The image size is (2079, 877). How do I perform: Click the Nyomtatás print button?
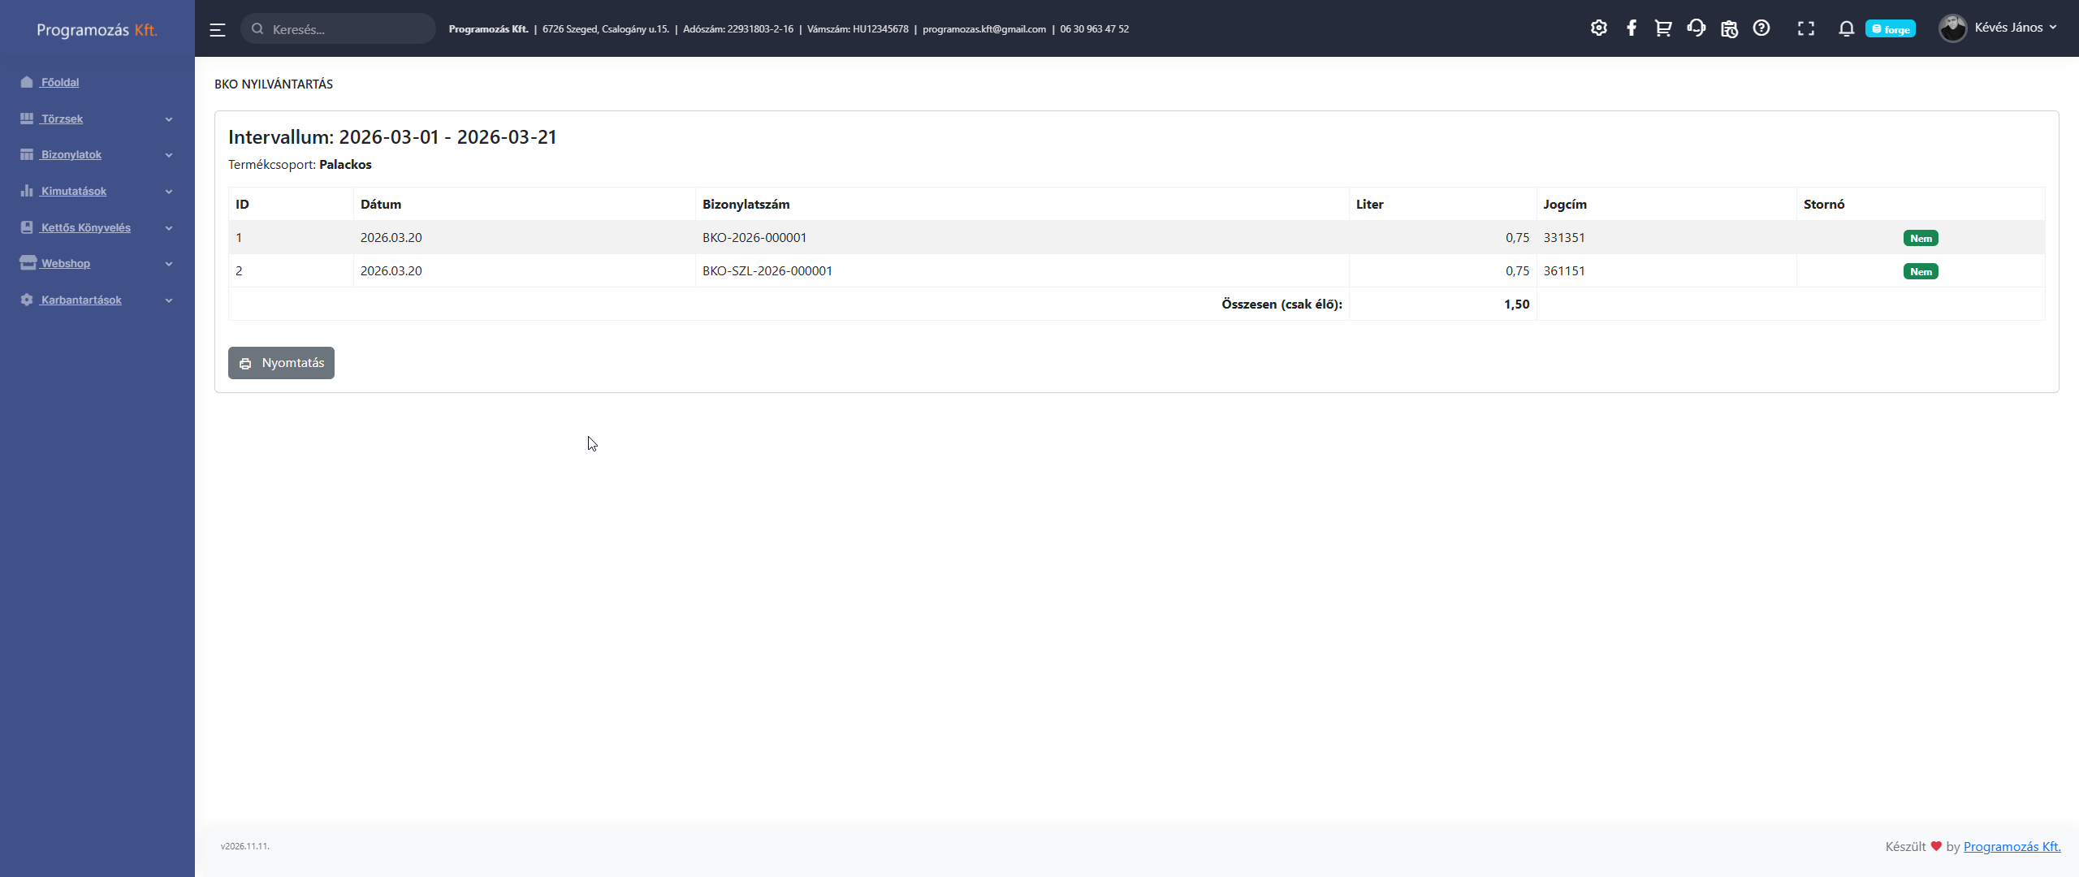coord(281,363)
